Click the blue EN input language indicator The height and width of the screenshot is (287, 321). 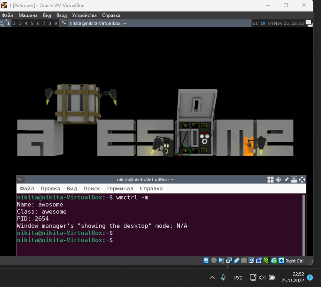click(263, 23)
